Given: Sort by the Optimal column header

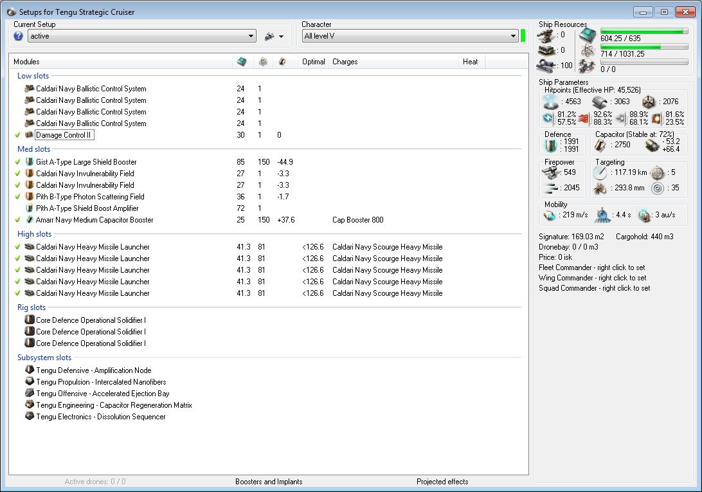Looking at the screenshot, I should (314, 62).
